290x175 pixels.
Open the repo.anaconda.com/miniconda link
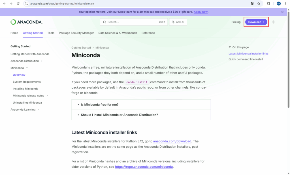point(144,167)
